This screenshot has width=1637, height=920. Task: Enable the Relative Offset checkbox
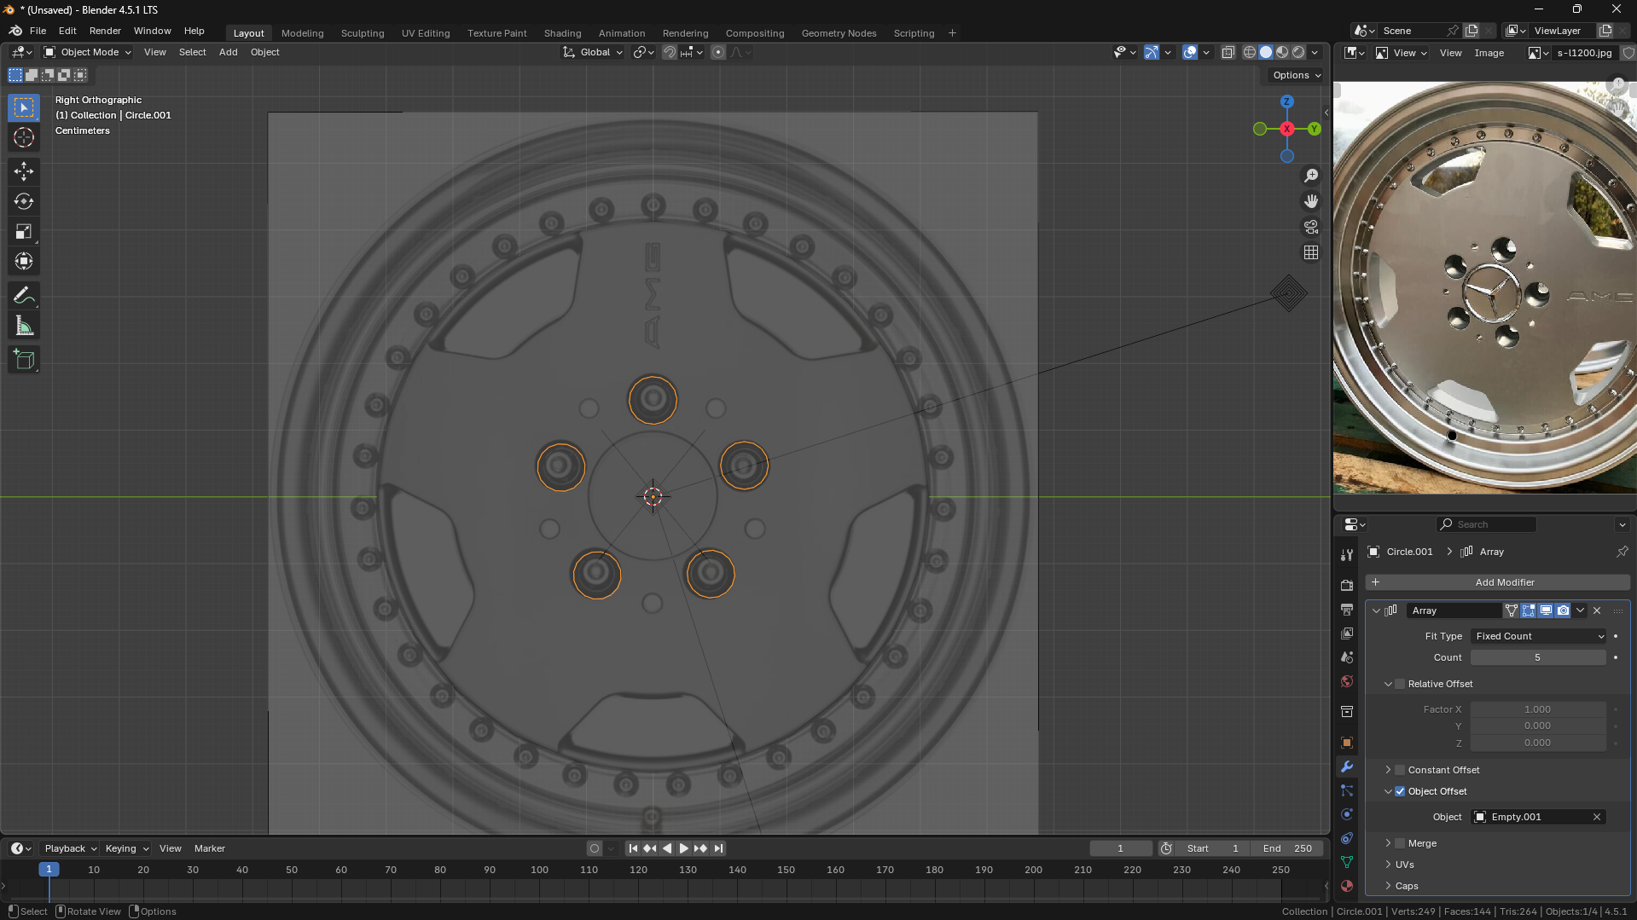1400,684
